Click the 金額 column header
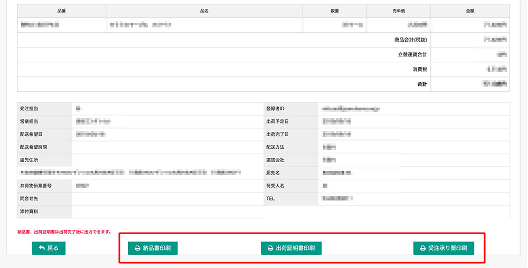 [470, 11]
